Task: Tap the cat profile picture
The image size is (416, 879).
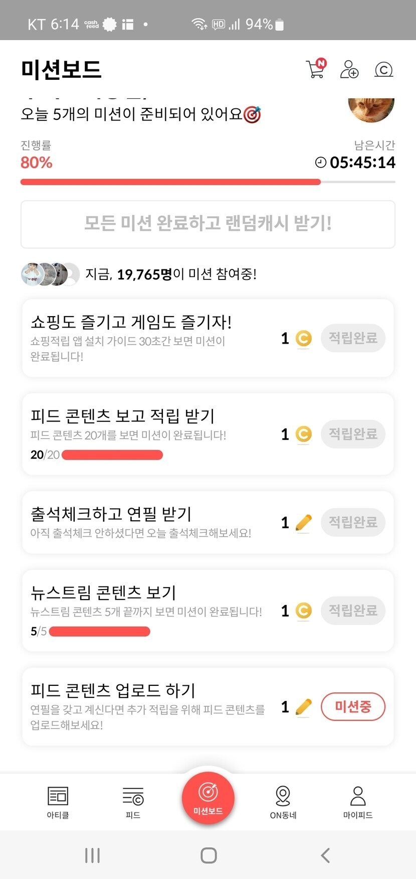Action: coord(371,109)
